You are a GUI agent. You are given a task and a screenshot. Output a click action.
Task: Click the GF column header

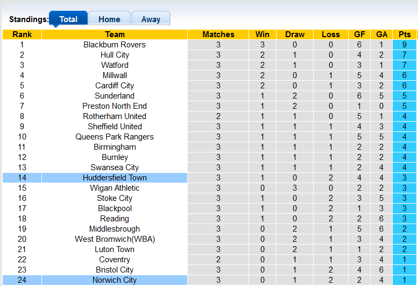pyautogui.click(x=359, y=34)
